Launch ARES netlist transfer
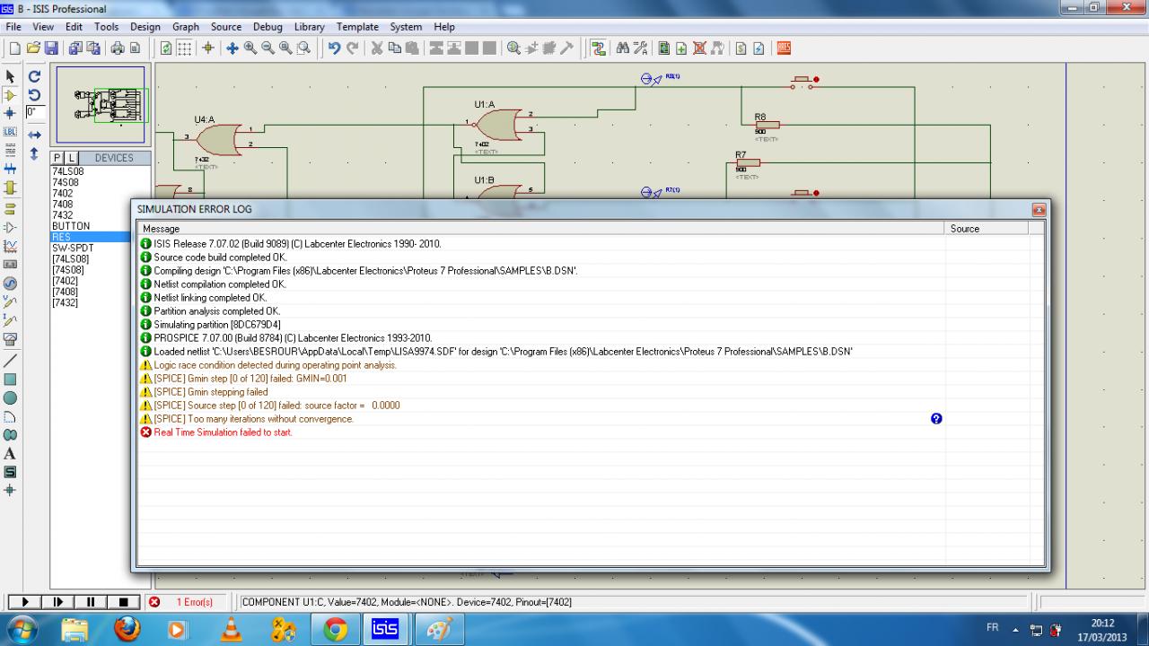 click(784, 48)
